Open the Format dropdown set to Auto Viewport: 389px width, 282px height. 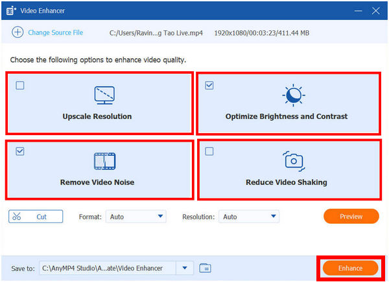click(x=136, y=217)
